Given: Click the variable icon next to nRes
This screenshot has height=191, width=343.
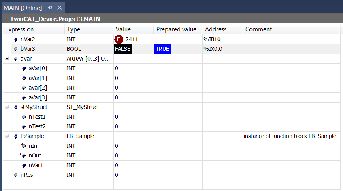Looking at the screenshot, I should (16, 175).
